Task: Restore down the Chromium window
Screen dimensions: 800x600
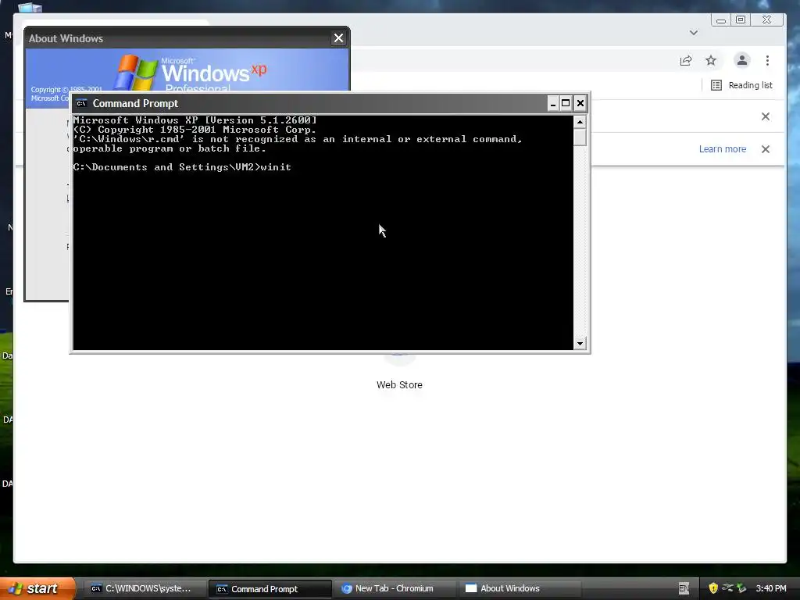Action: (741, 20)
